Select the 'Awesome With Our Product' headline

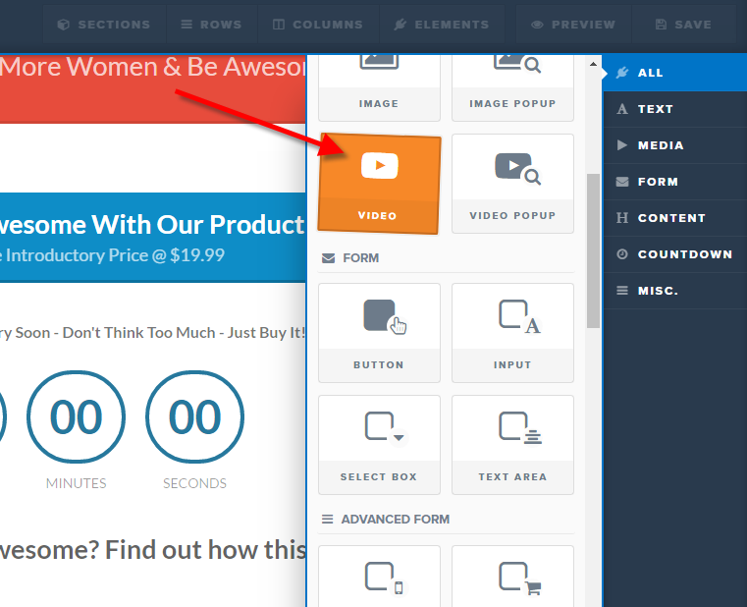(x=151, y=225)
